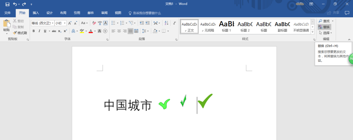Open the borders dropdown arrow
Screen dimensions: 353x140
(168, 31)
